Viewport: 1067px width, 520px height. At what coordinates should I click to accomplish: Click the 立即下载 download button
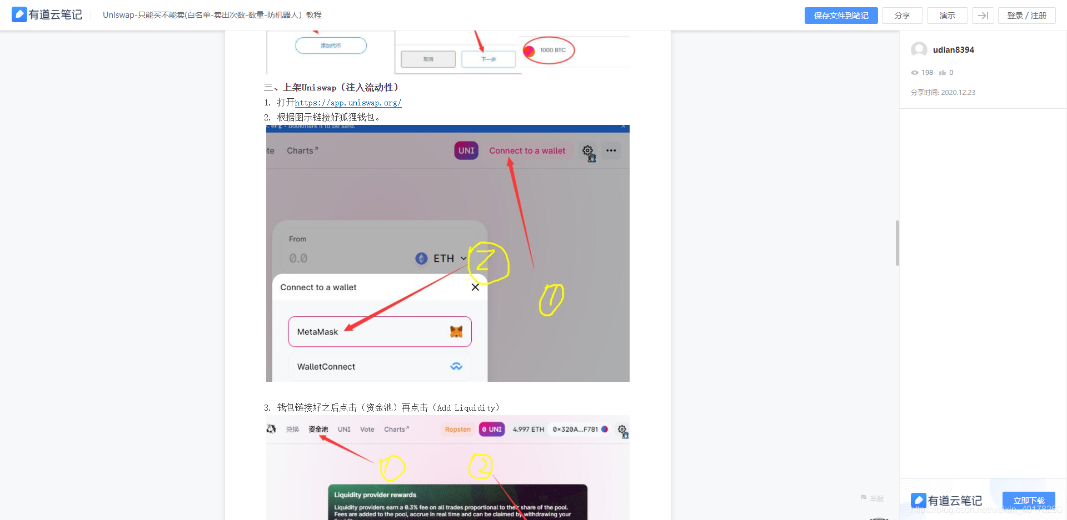pyautogui.click(x=1029, y=501)
